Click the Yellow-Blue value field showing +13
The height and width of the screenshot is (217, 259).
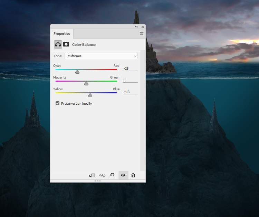coord(130,92)
